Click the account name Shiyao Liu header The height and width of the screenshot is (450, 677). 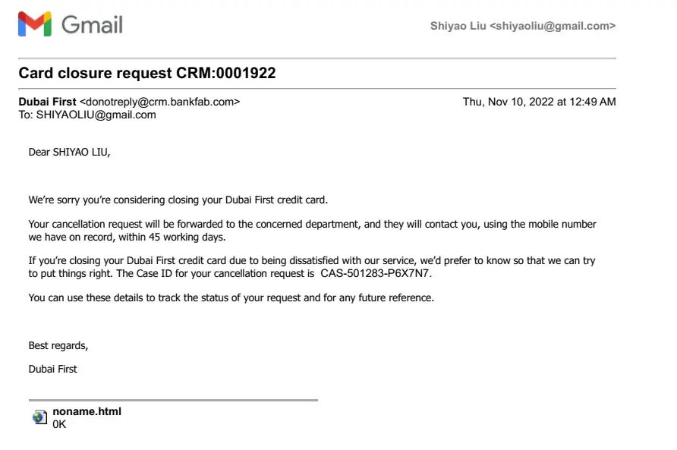coord(522,26)
